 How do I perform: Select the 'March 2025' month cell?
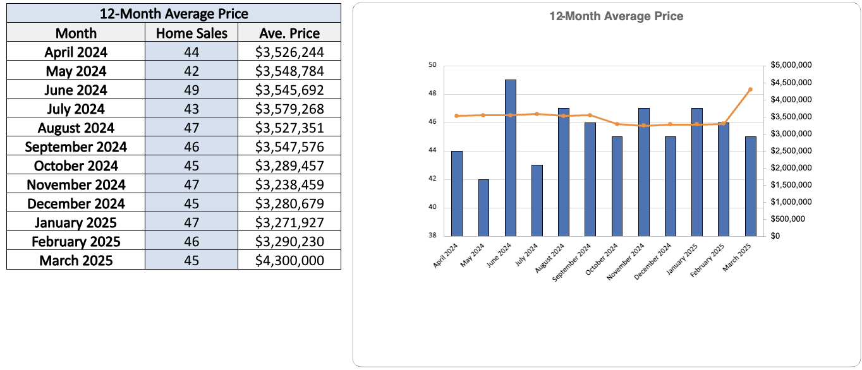[x=76, y=260]
